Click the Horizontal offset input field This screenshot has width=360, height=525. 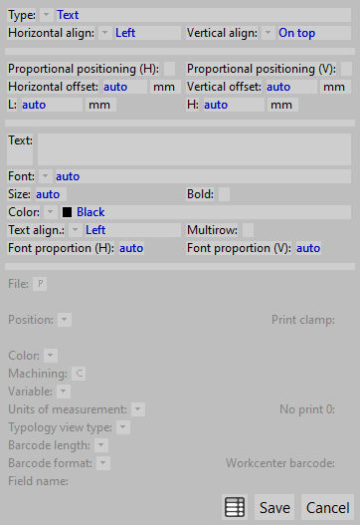(125, 87)
